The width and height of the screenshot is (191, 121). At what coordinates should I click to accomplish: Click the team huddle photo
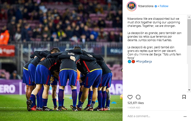point(61,60)
